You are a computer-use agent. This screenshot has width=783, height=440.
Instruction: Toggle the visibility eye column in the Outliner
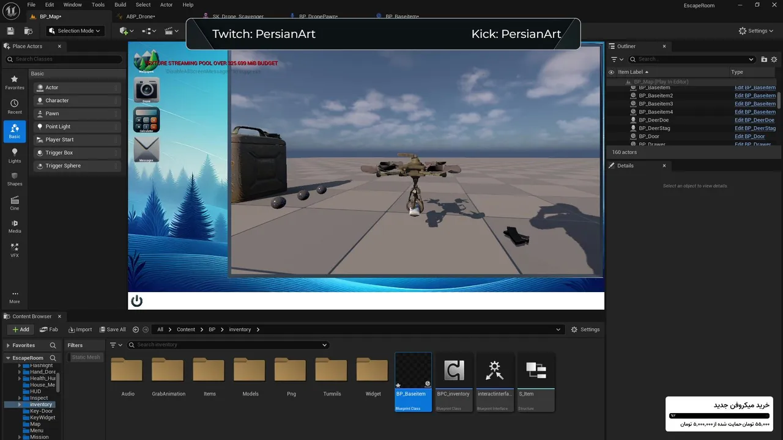[x=611, y=72]
